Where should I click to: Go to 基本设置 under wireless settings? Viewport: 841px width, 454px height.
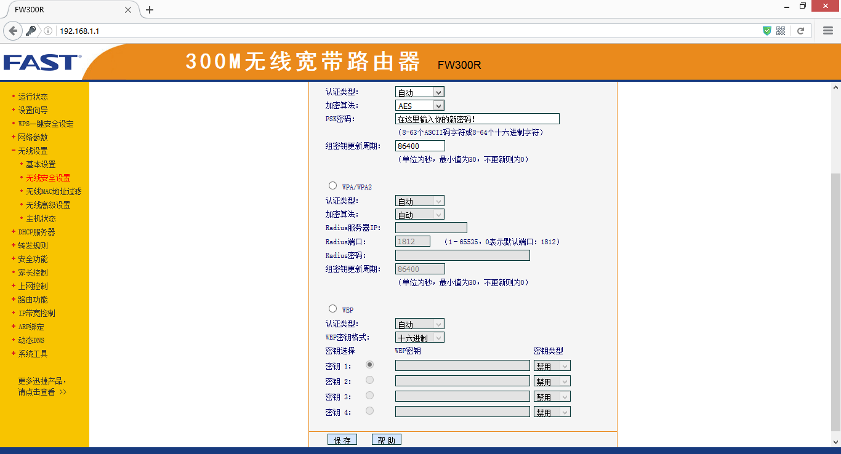(41, 164)
